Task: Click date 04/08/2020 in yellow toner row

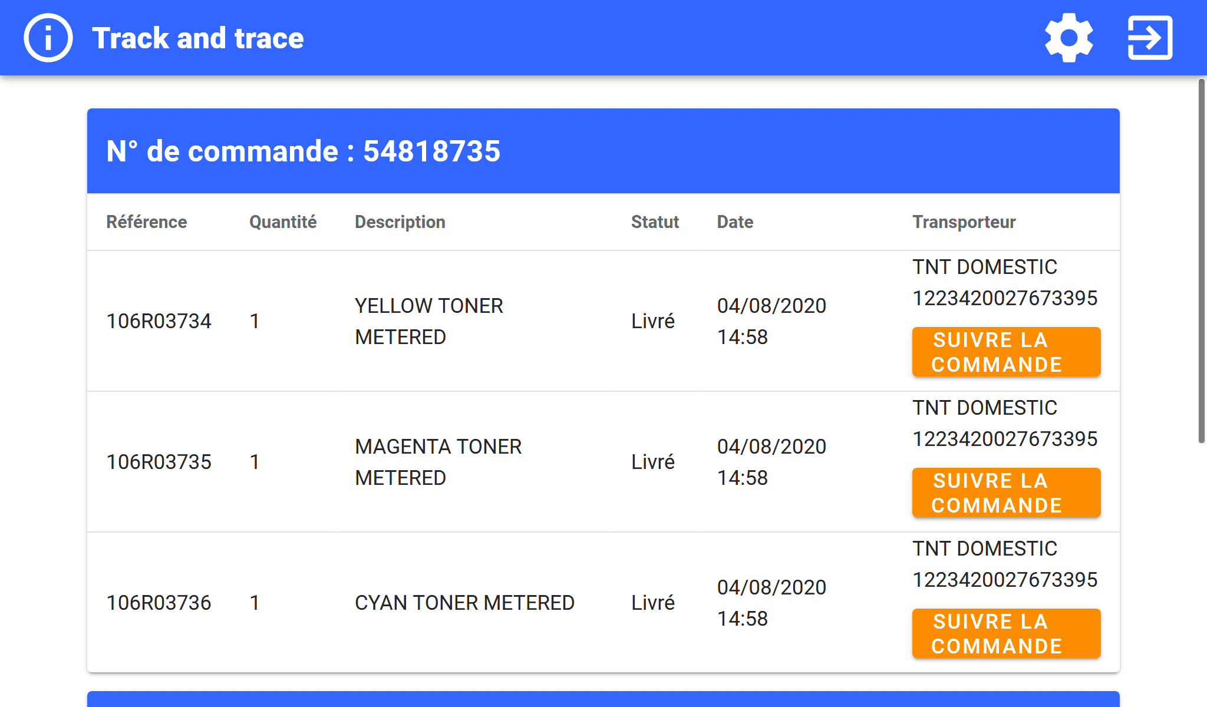Action: point(771,306)
